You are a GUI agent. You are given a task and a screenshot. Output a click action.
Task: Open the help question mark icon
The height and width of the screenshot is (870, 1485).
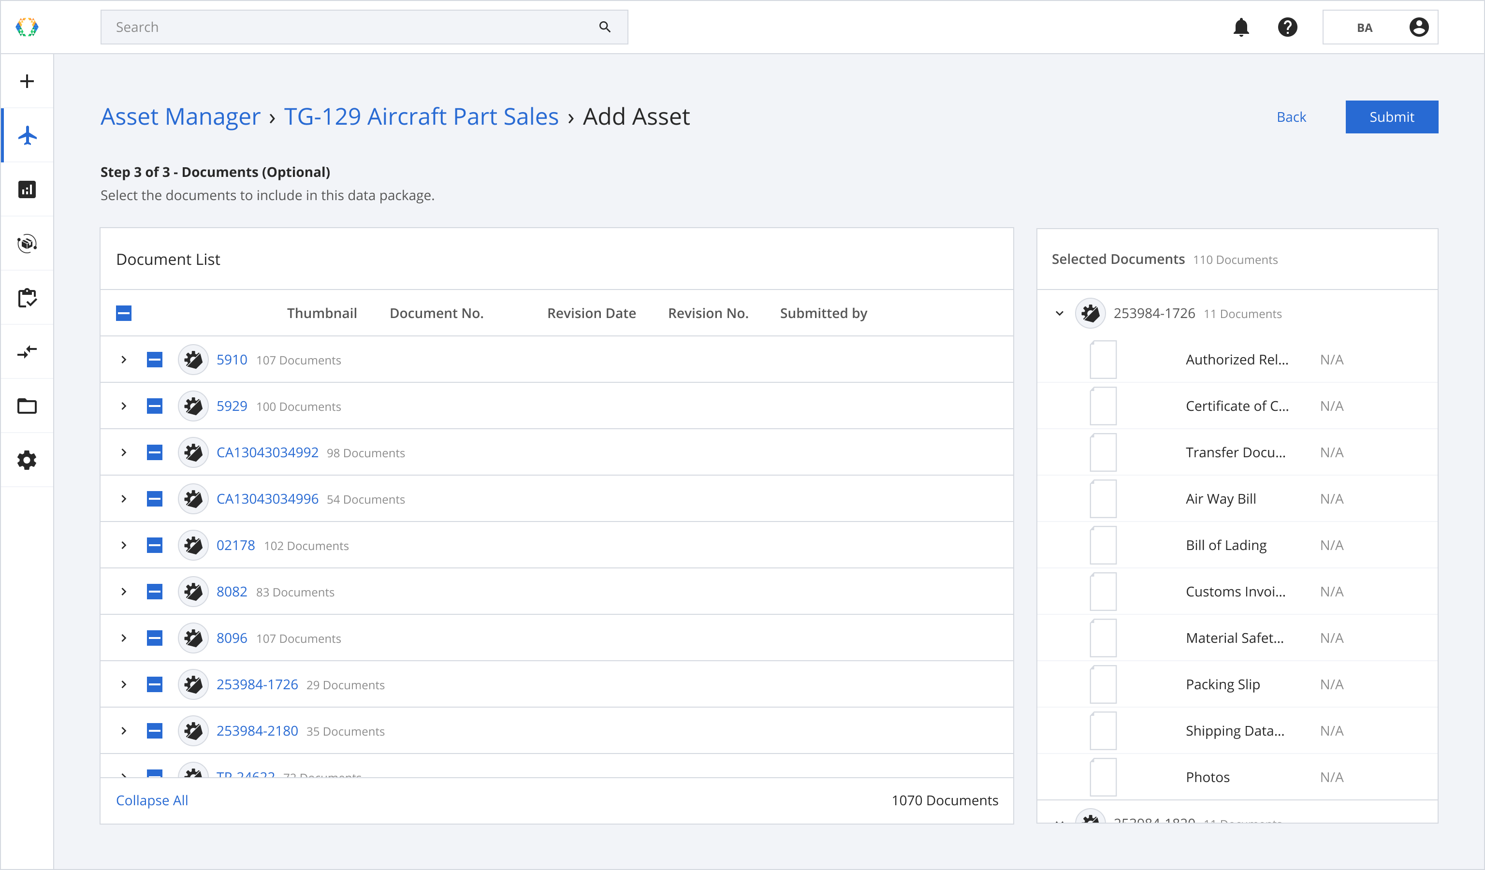coord(1288,27)
